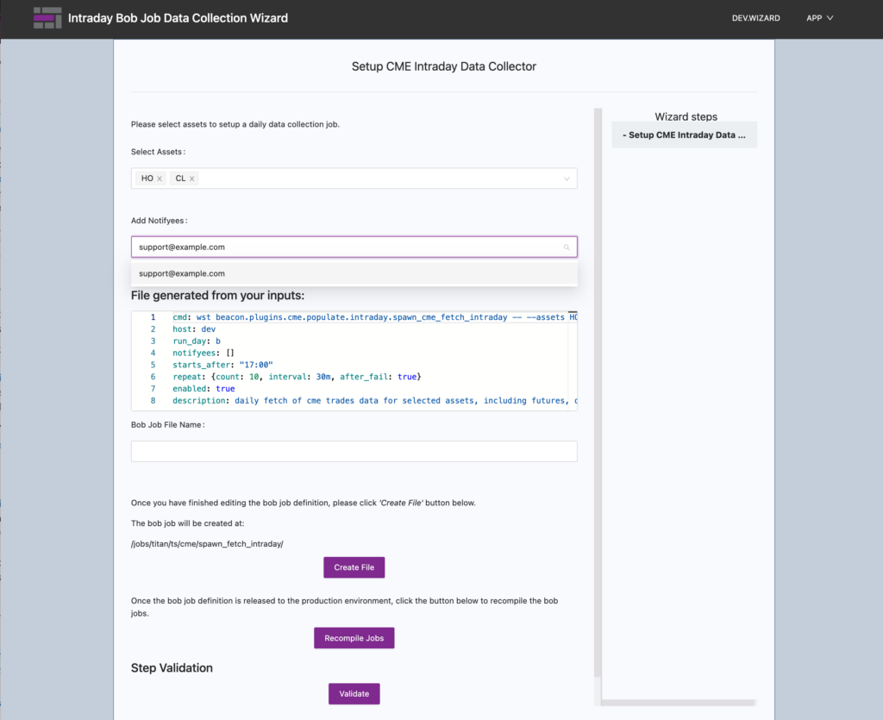Click the purple-gray app logo icon
This screenshot has width=883, height=720.
point(47,18)
